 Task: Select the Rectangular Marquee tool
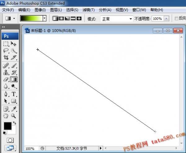coord(6,44)
